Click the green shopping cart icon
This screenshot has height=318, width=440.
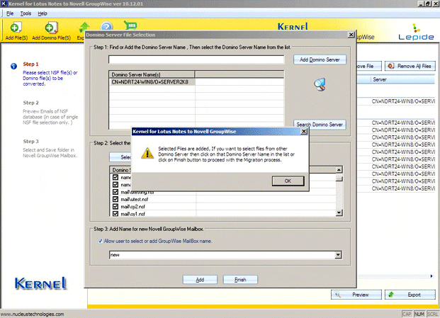tap(130, 25)
